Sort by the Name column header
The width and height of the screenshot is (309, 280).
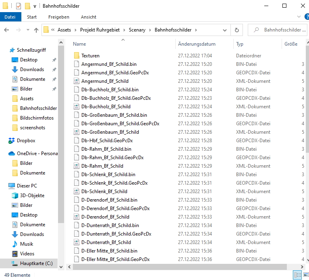(79, 44)
